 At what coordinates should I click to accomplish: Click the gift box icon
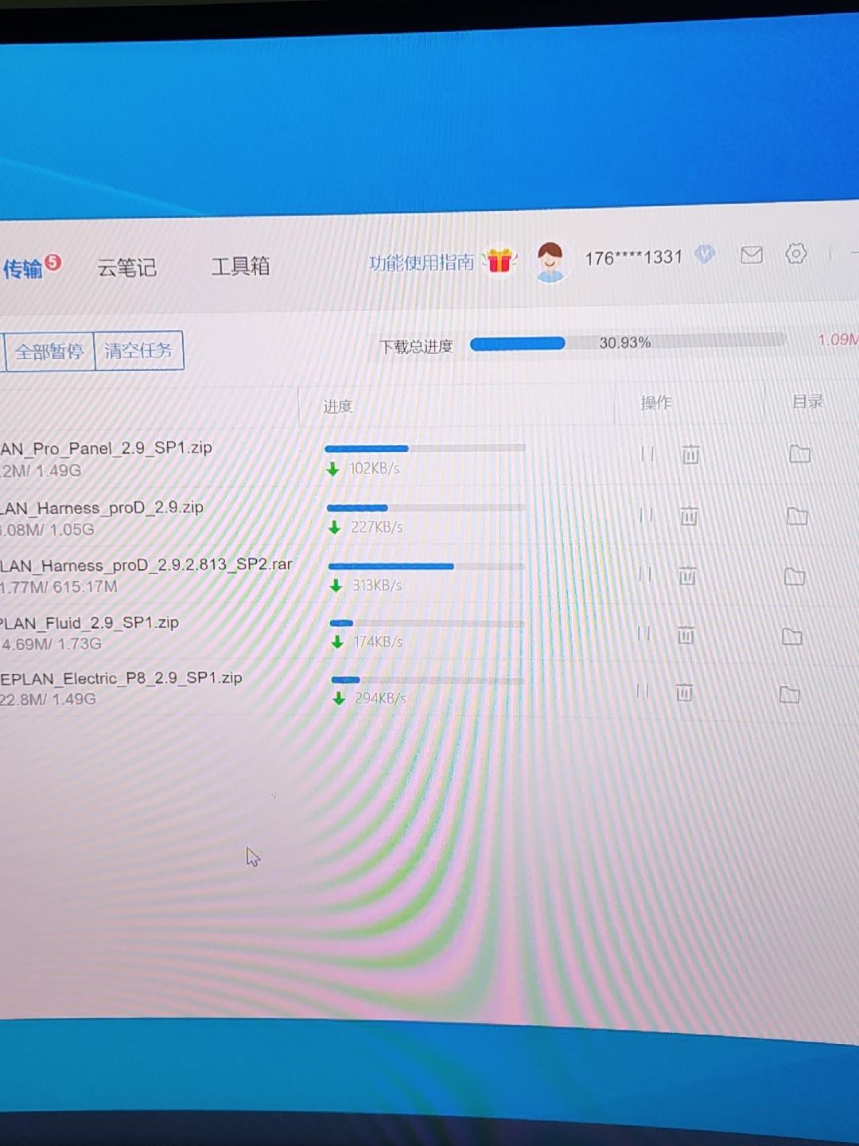click(499, 260)
